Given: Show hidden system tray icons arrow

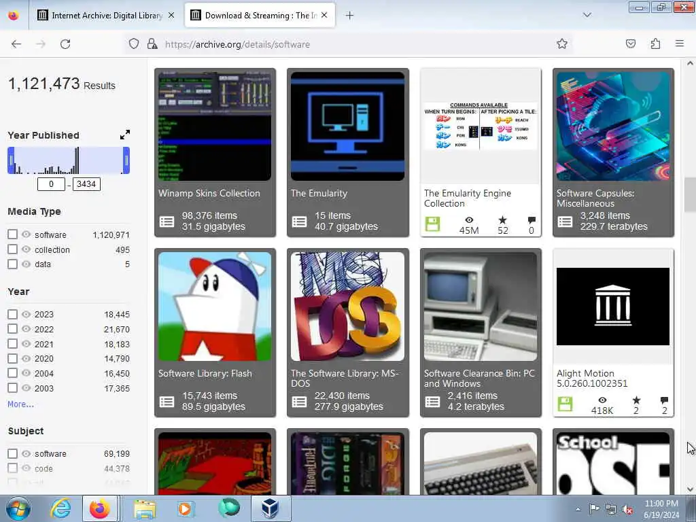Looking at the screenshot, I should click(578, 510).
